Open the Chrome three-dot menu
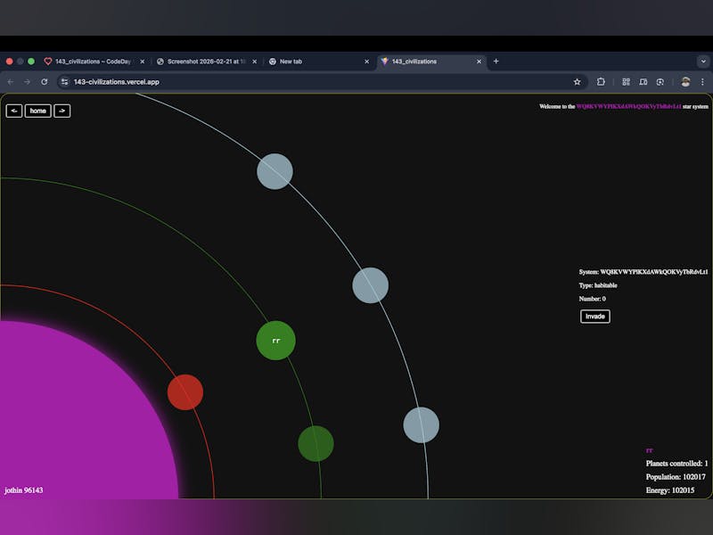This screenshot has height=535, width=713. coord(703,81)
